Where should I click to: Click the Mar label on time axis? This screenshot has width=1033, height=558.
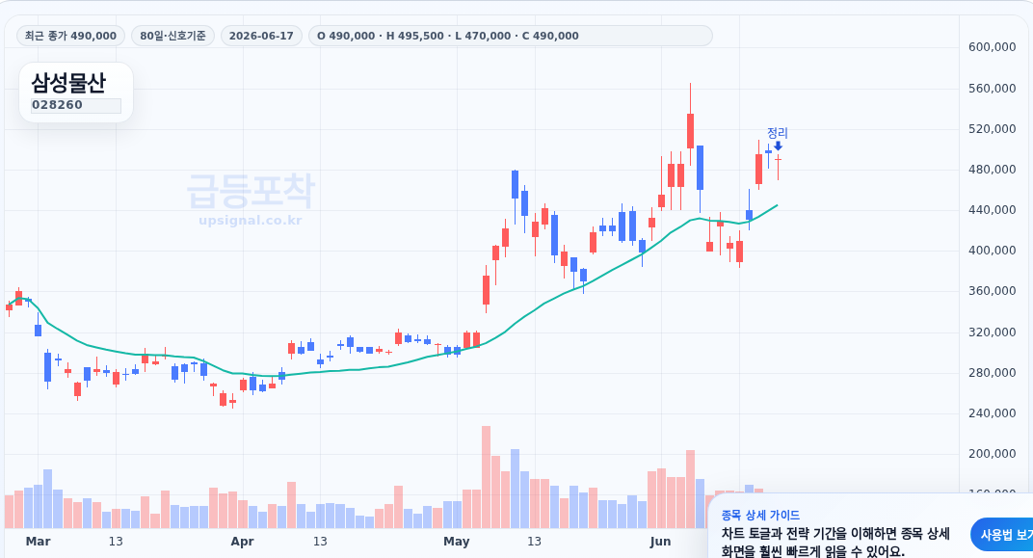pos(38,542)
